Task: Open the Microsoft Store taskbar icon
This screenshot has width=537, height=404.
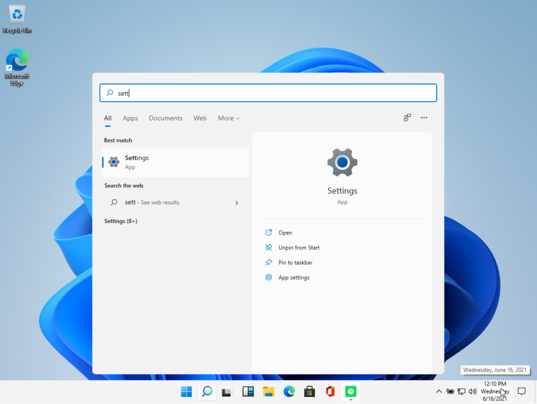Action: (x=309, y=391)
